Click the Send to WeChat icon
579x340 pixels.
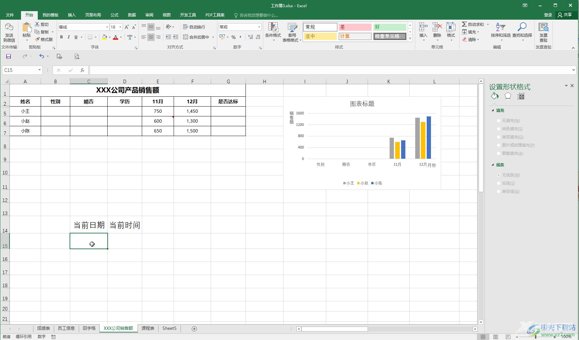[x=9, y=28]
